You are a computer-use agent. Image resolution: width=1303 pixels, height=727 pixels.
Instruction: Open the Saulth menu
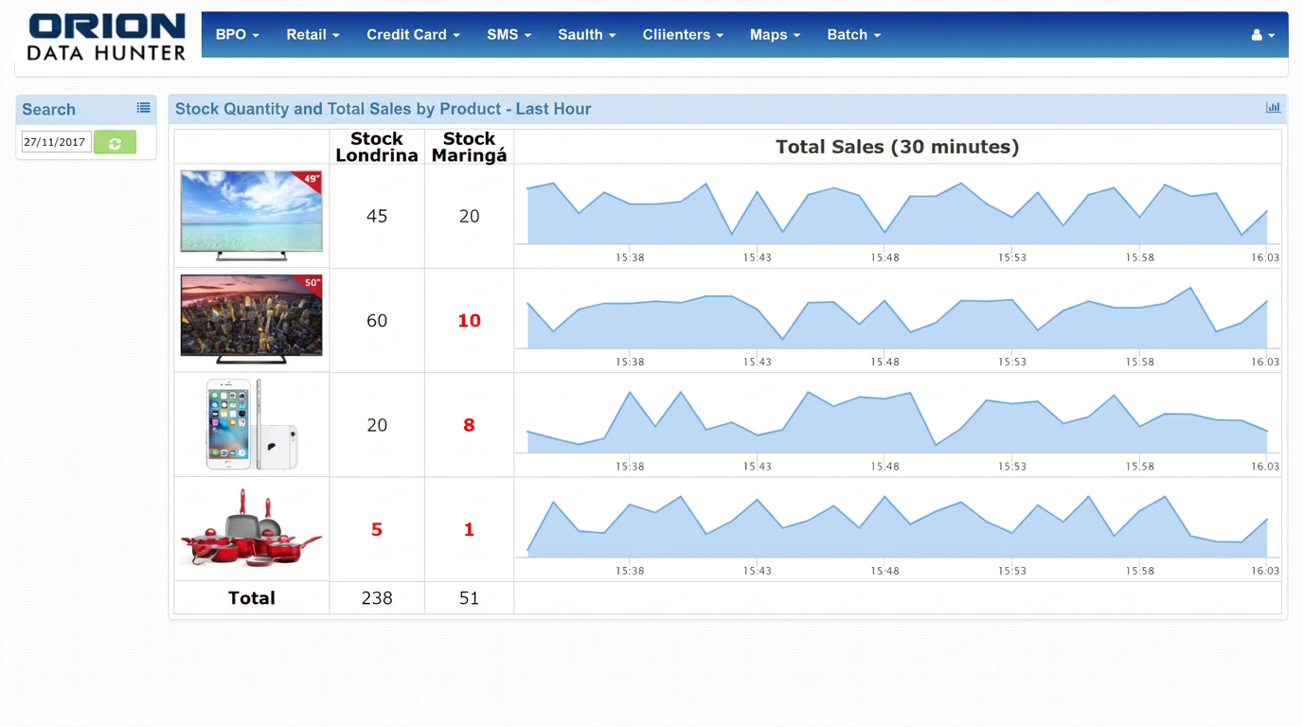point(586,34)
